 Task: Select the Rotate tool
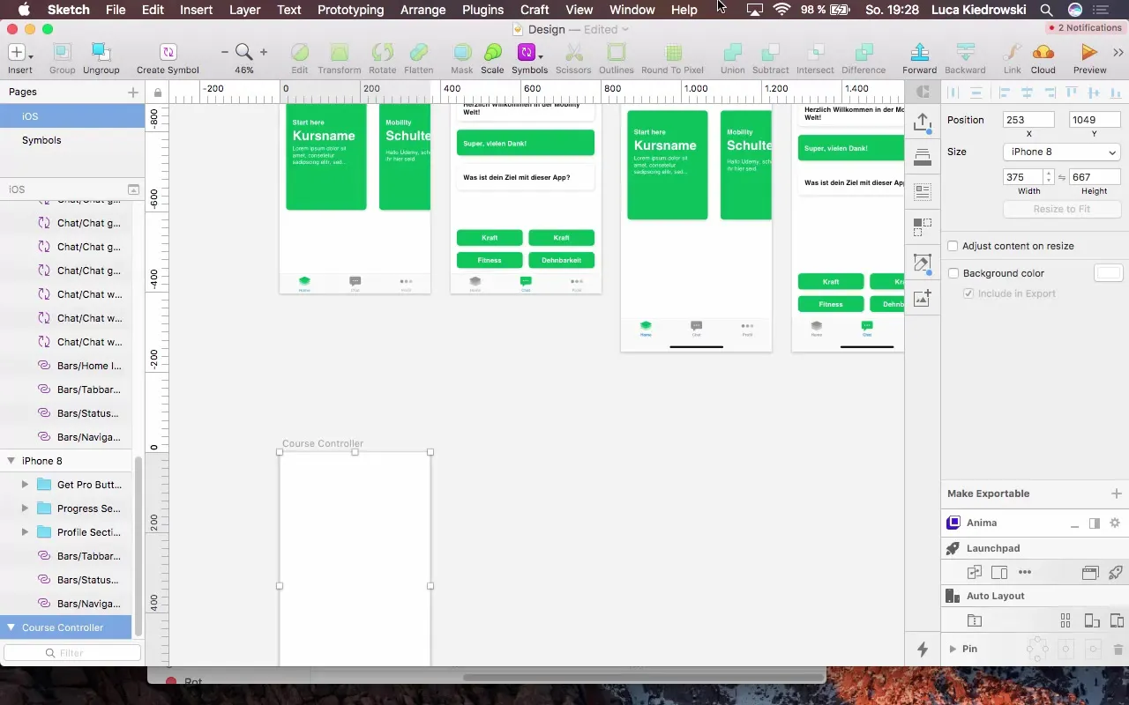(x=382, y=53)
